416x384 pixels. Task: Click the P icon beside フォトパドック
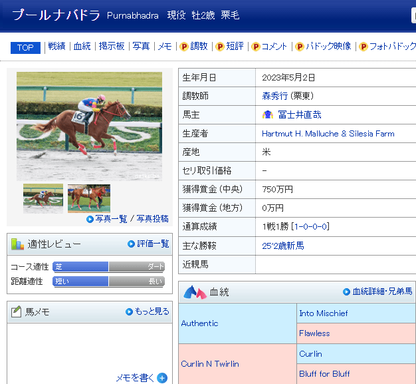pyautogui.click(x=364, y=47)
